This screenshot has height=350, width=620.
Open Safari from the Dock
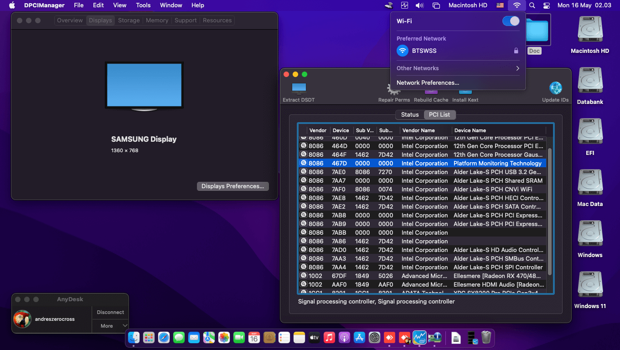pyautogui.click(x=164, y=338)
